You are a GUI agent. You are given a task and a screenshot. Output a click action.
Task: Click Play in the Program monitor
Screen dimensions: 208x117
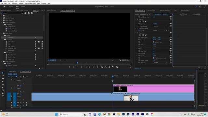click(90, 67)
